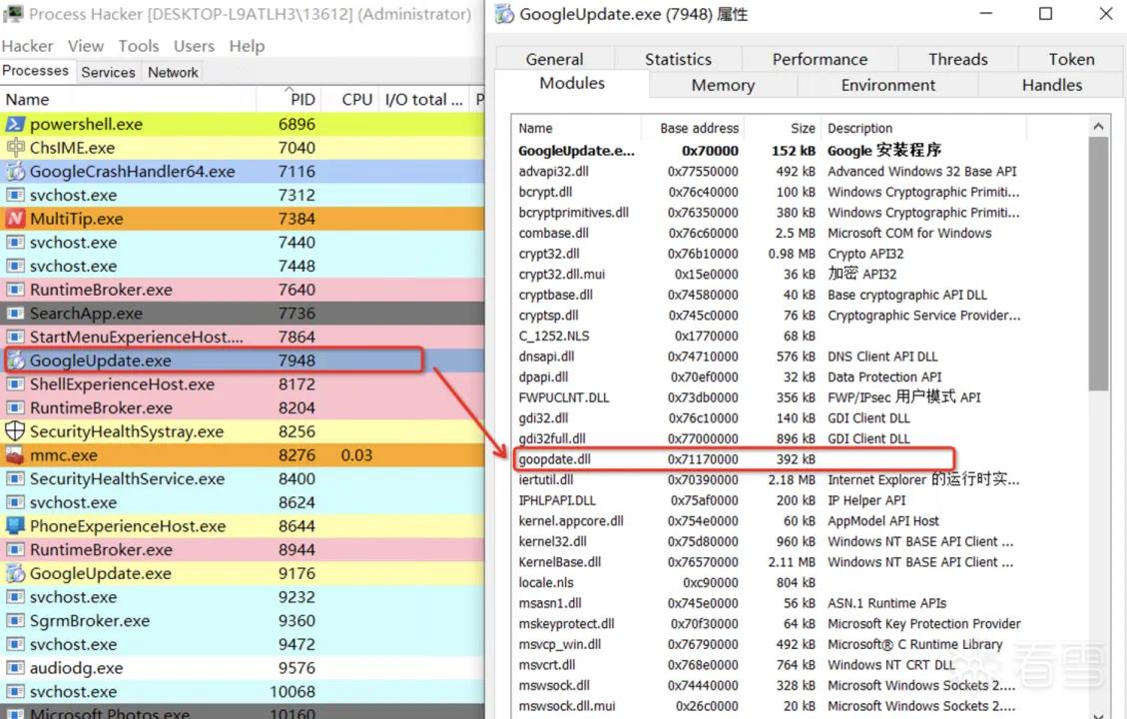This screenshot has height=719, width=1127.
Task: Open the Threads tab in properties
Action: [957, 59]
